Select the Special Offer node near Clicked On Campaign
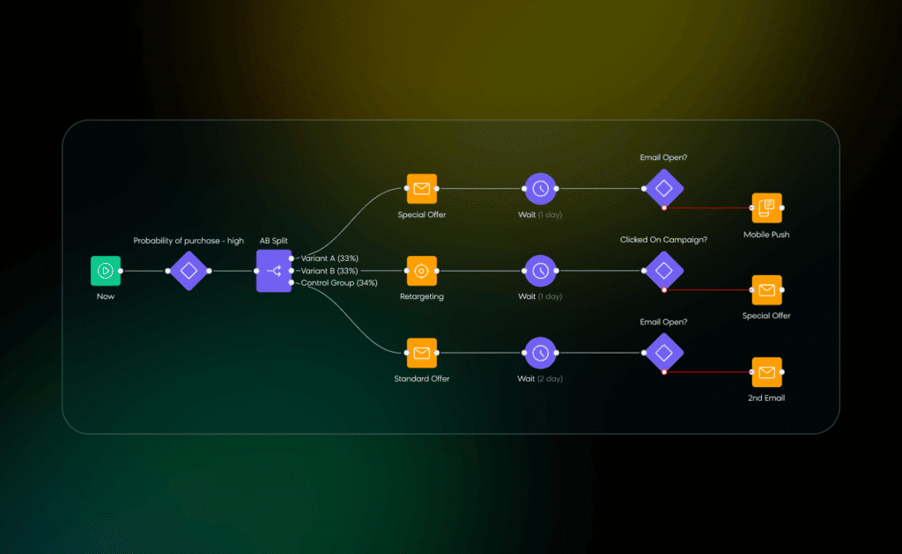 pyautogui.click(x=765, y=290)
